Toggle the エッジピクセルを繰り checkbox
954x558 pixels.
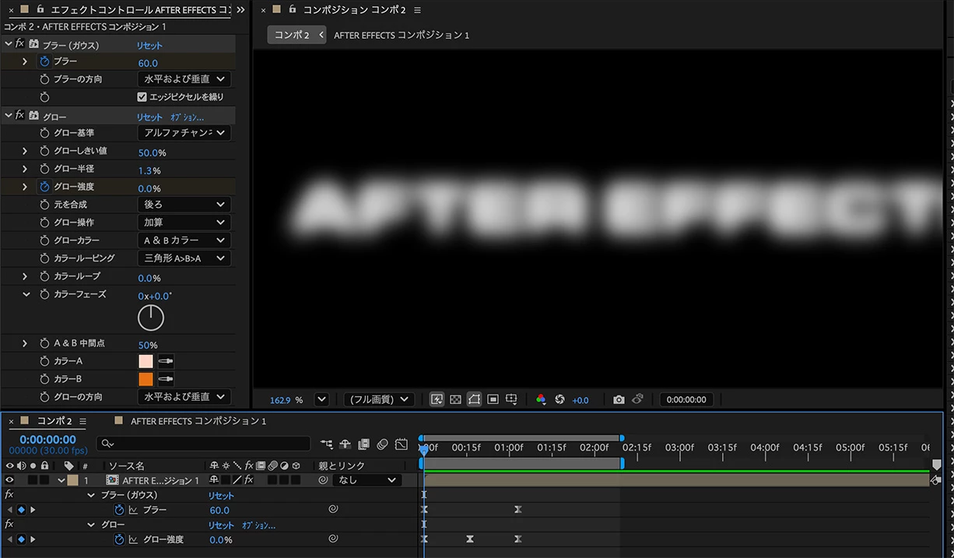pyautogui.click(x=142, y=97)
